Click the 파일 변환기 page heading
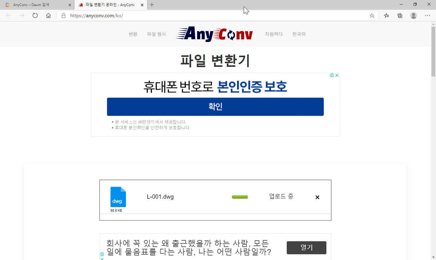 click(x=215, y=60)
